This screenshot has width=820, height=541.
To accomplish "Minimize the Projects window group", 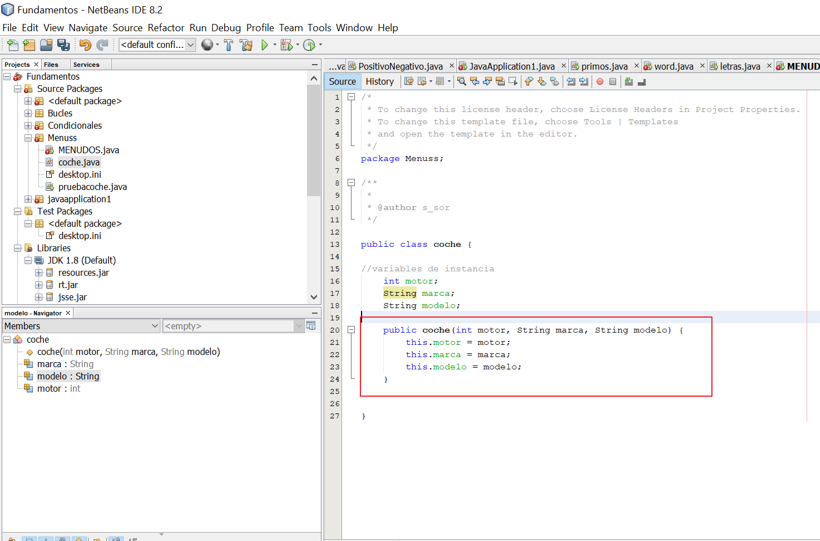I will pyautogui.click(x=315, y=65).
